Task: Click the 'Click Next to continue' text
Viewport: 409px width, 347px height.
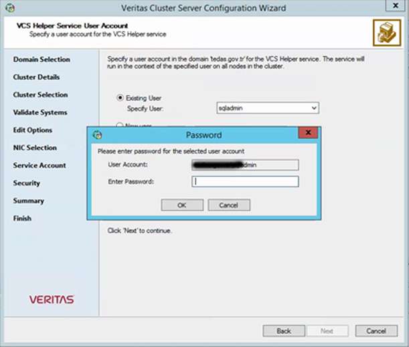Action: coord(139,231)
